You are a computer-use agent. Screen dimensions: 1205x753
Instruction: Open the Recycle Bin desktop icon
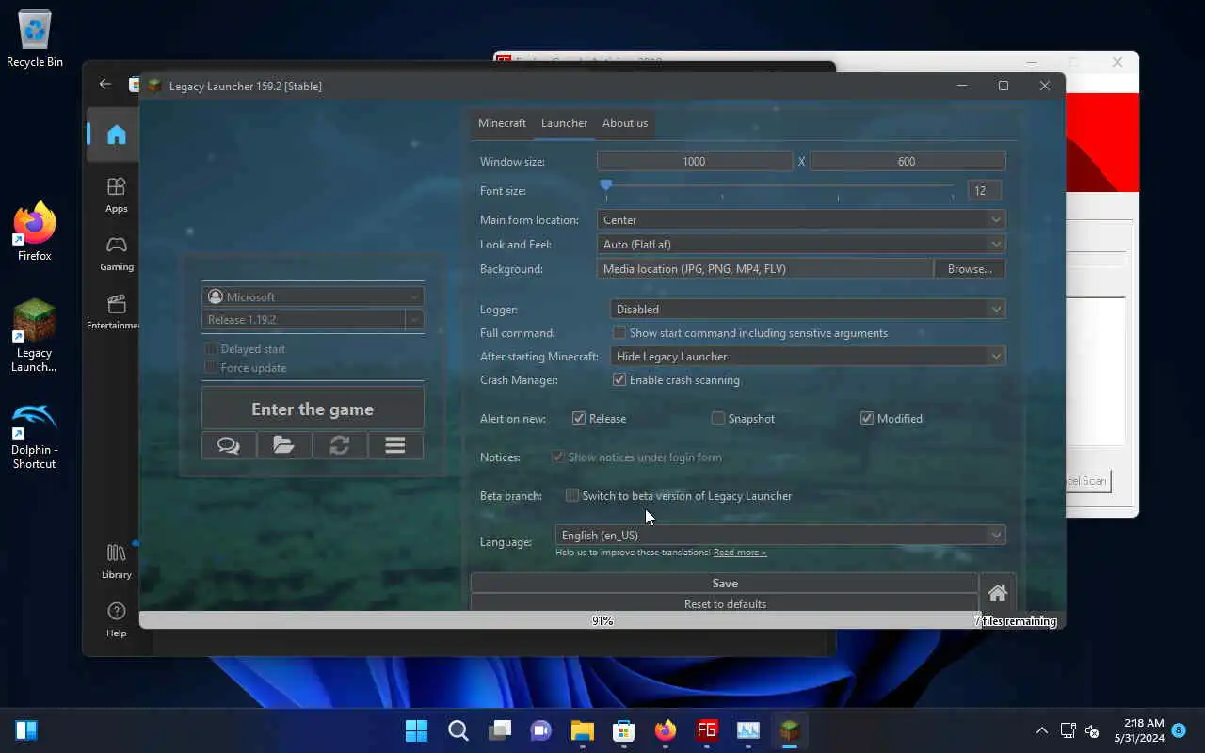pyautogui.click(x=35, y=39)
